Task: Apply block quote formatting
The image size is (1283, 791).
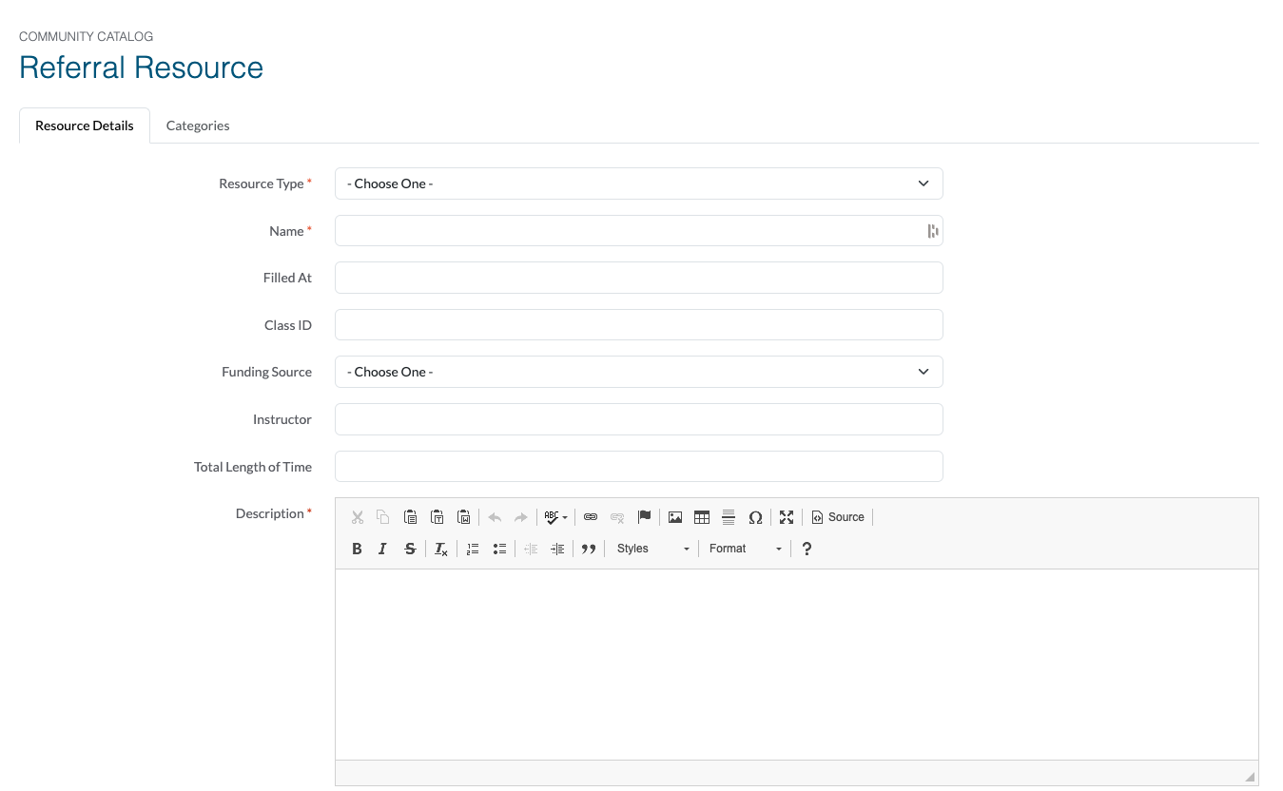Action: coord(589,549)
